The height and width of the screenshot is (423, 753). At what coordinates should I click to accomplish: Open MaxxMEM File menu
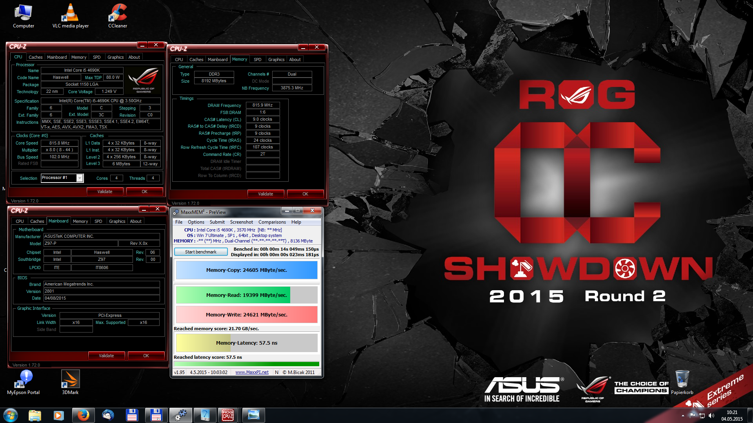coord(179,222)
